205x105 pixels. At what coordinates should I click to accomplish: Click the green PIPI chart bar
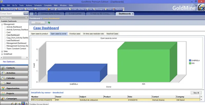click(143, 65)
